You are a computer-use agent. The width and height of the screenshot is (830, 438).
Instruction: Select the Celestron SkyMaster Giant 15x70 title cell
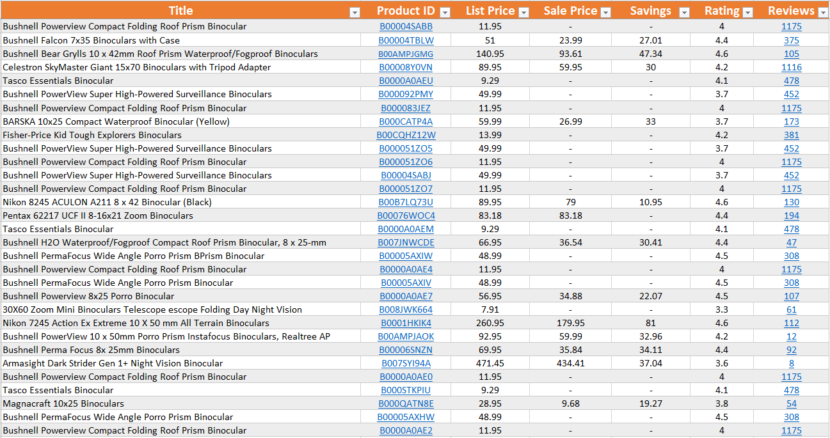182,67
